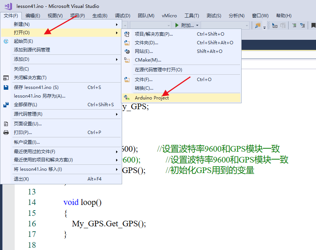Choose 关闭(C) menu entry
Image resolution: width=316 pixels, height=250 pixels.
tap(61, 69)
